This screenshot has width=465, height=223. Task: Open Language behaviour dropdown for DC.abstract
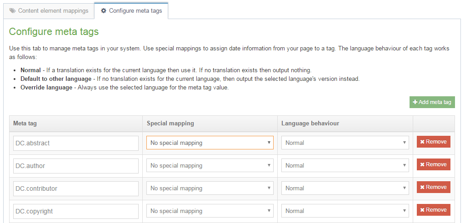click(345, 143)
